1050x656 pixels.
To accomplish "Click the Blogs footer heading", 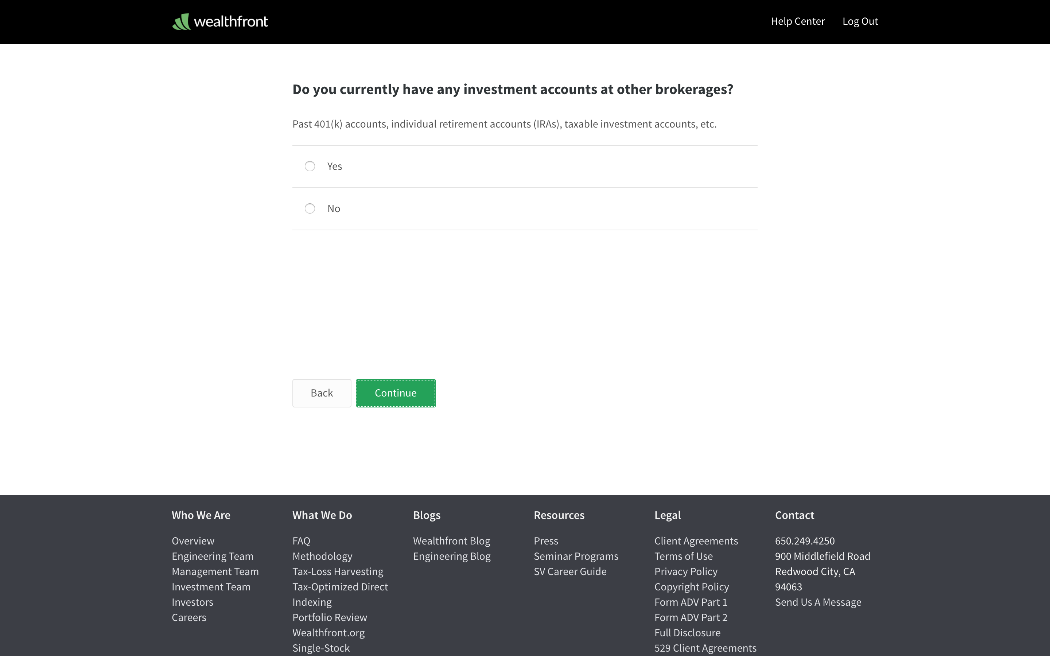I will 427,515.
